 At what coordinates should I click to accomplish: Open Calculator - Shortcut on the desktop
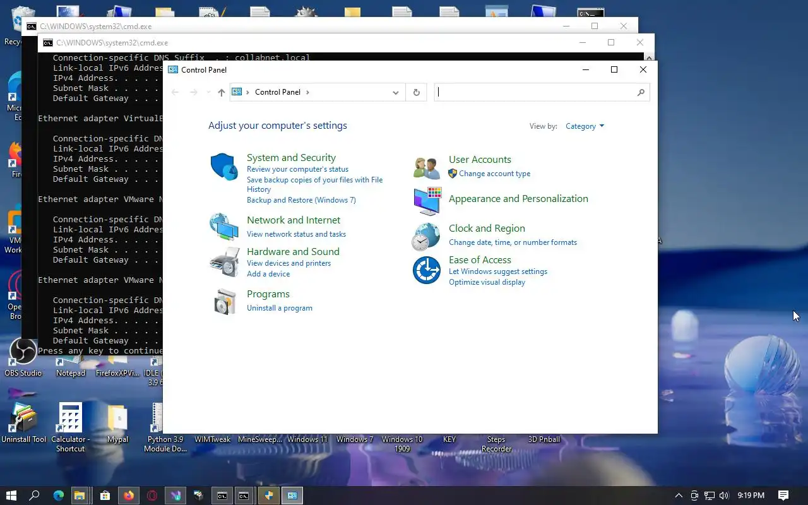(x=70, y=427)
